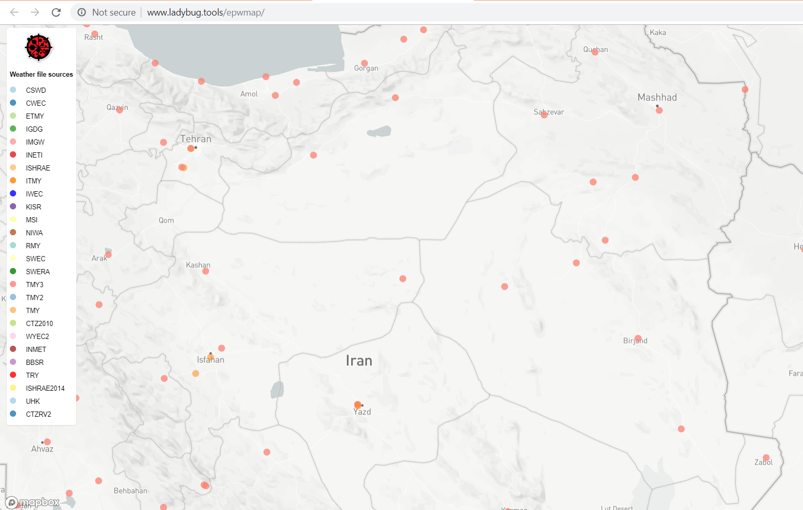803x510 pixels.
Task: Click the Behbahan city label
Action: coord(131,491)
